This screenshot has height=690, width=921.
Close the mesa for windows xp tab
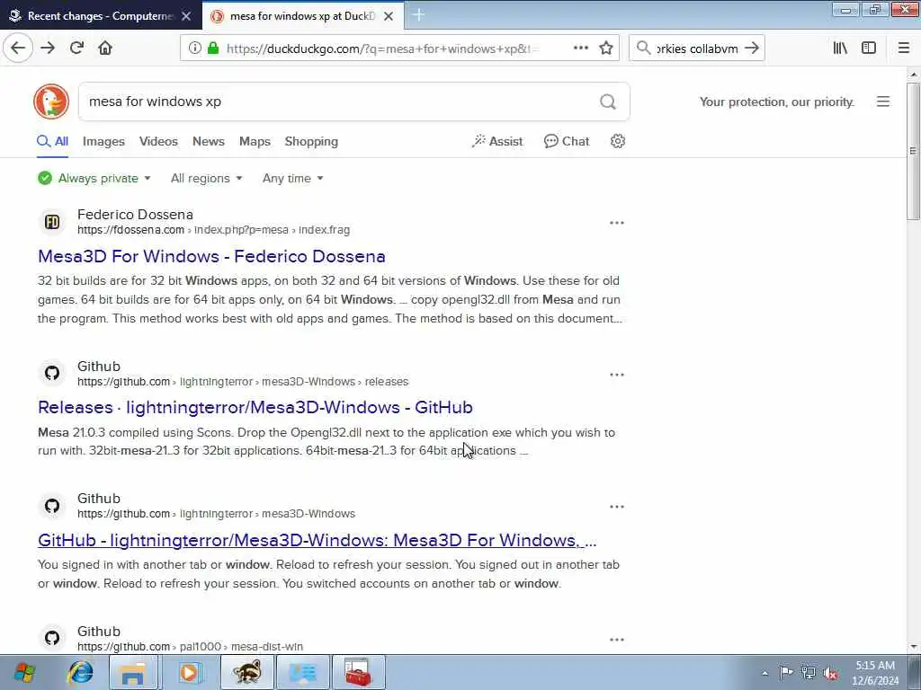tap(389, 16)
